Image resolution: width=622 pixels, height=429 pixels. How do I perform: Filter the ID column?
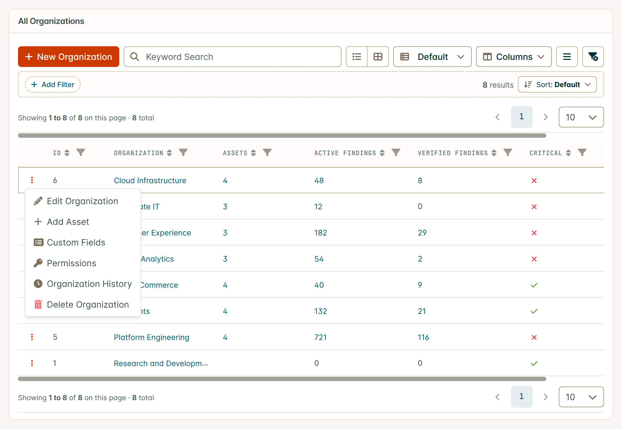point(81,152)
